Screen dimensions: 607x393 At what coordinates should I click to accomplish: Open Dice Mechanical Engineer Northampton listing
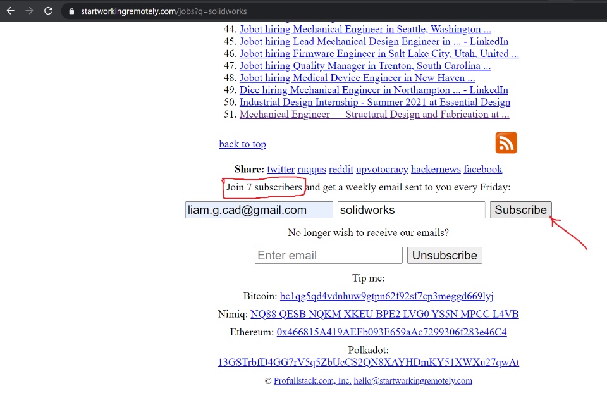[374, 90]
